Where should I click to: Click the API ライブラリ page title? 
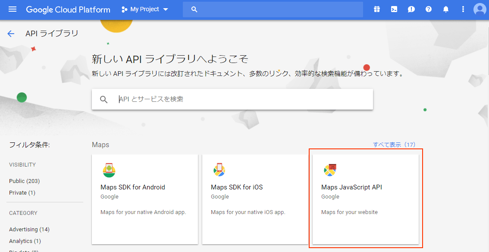(52, 33)
